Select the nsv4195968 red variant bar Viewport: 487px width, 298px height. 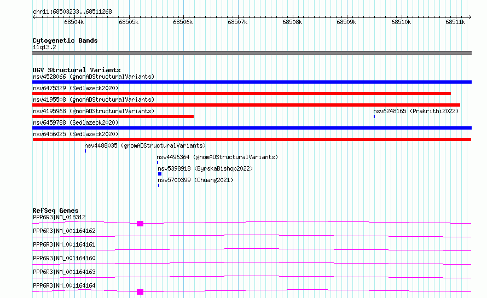point(113,116)
